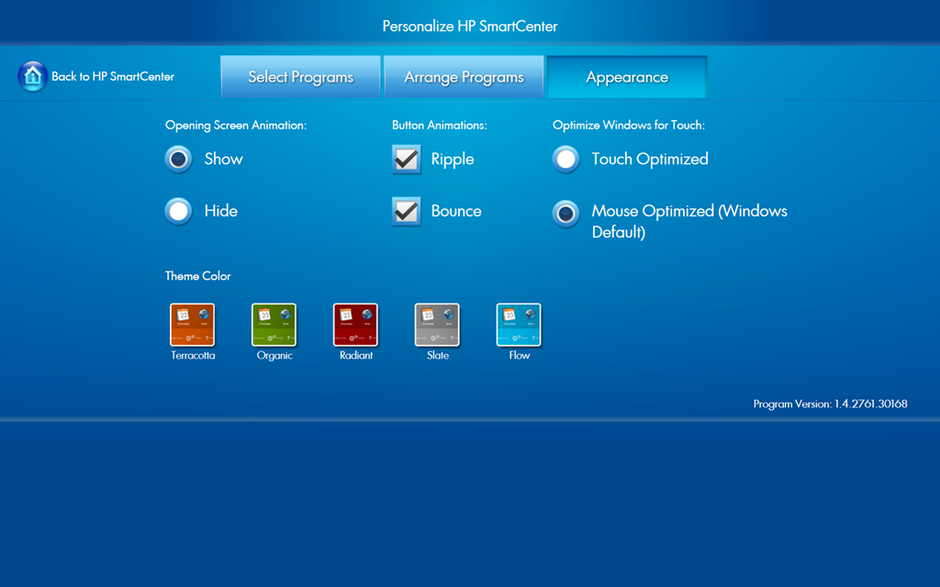Choose the Radiant red theme thumbnail
Viewport: 940px width, 587px height.
tap(355, 325)
